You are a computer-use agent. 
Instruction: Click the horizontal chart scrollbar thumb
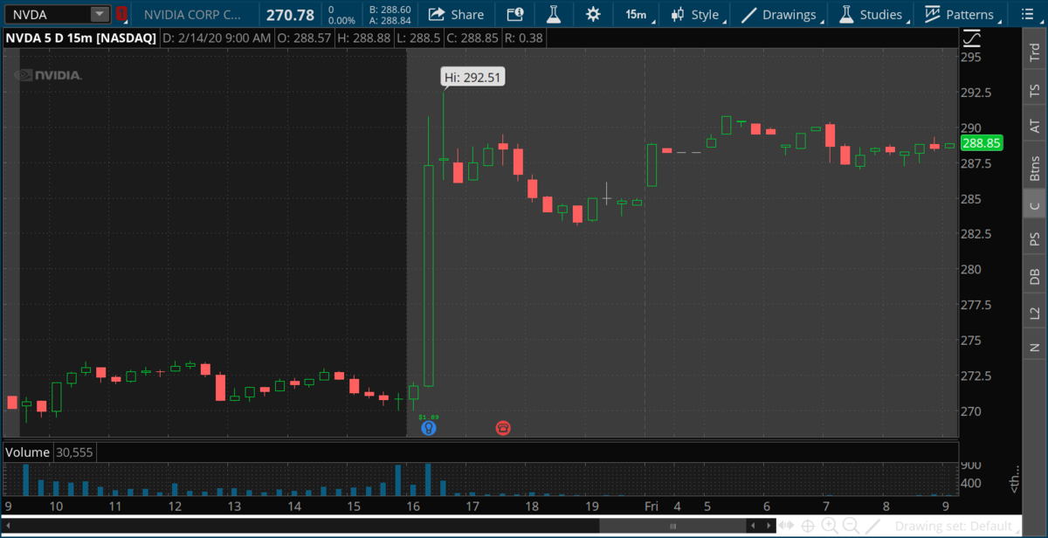(672, 526)
